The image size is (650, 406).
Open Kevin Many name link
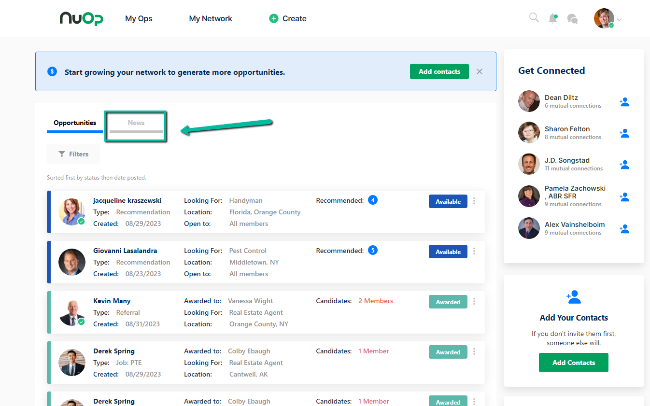(x=112, y=301)
